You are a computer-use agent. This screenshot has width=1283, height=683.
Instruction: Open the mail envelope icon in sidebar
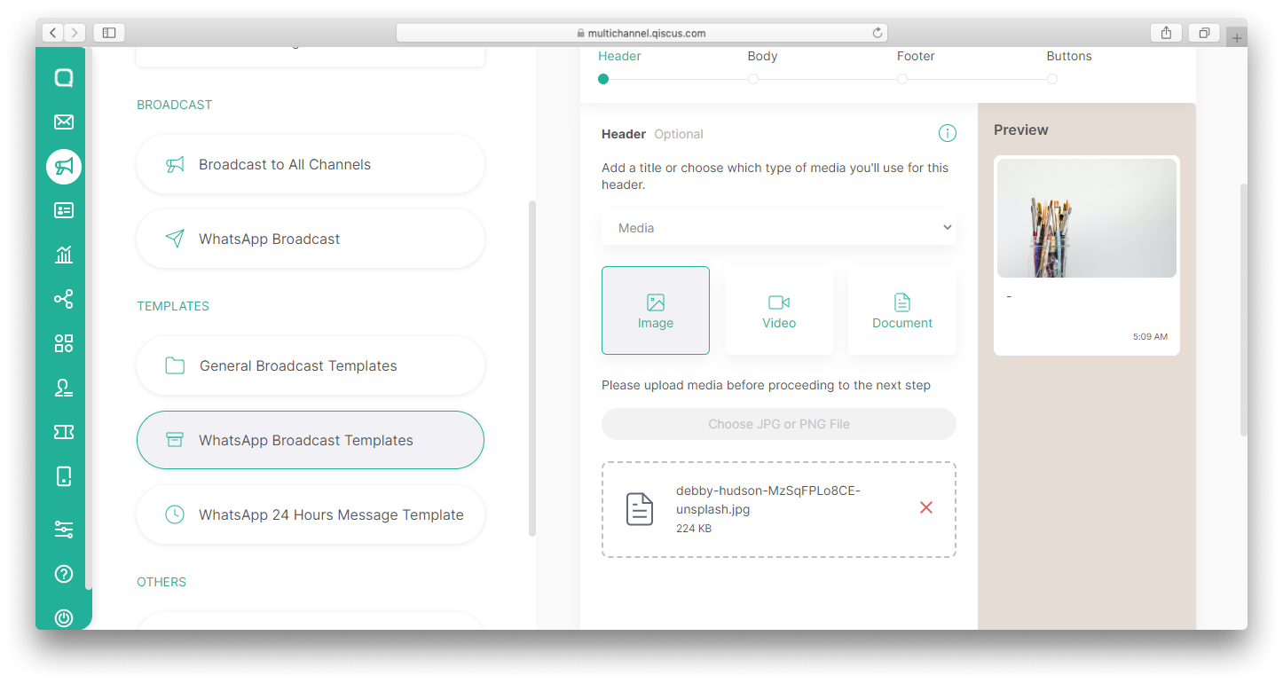pyautogui.click(x=64, y=122)
